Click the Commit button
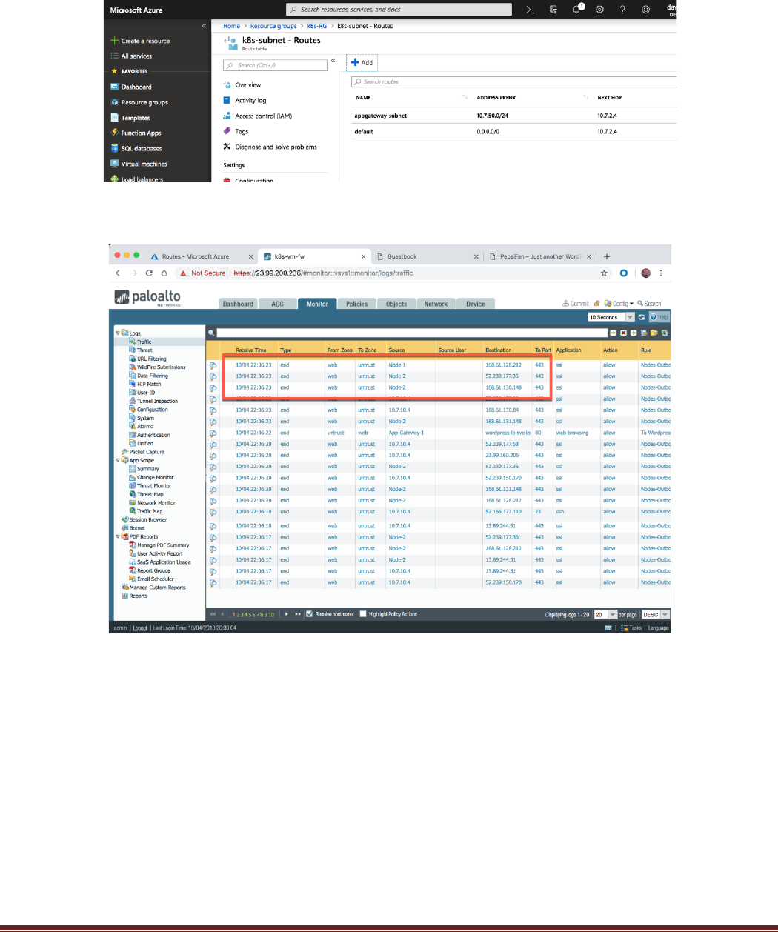The width and height of the screenshot is (778, 932). [x=576, y=303]
